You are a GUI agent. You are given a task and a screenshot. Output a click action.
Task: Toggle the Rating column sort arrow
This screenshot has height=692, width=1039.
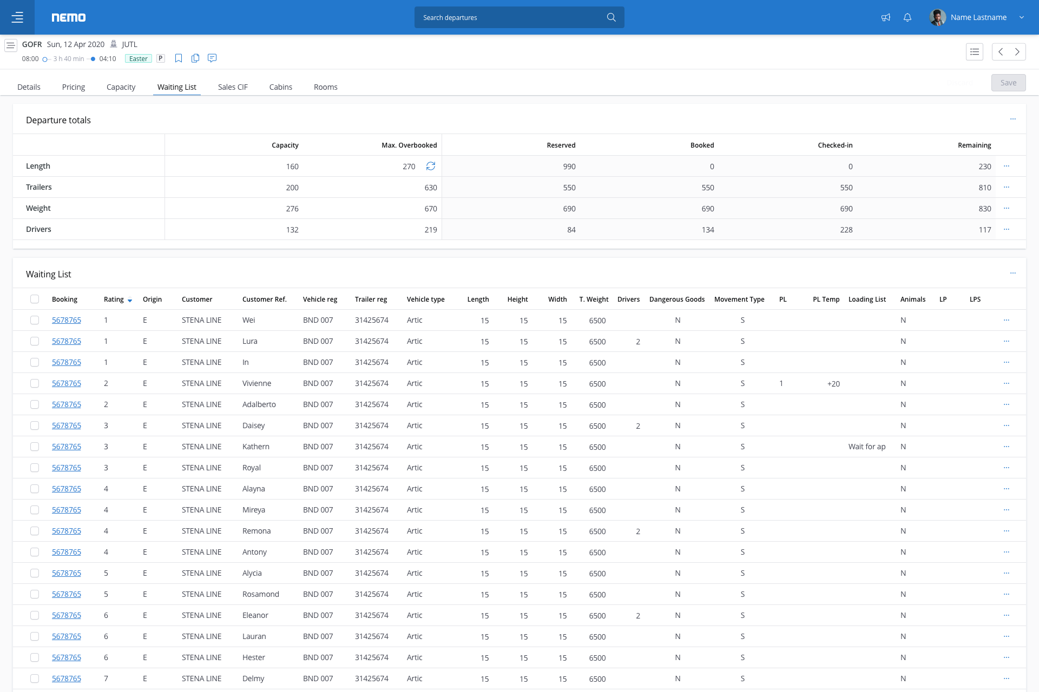coord(130,300)
